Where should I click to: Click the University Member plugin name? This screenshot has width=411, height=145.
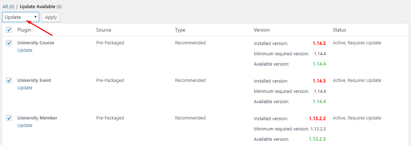(37, 118)
